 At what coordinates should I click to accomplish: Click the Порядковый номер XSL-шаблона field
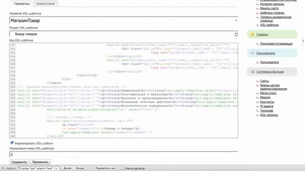pyautogui.click(x=123, y=154)
